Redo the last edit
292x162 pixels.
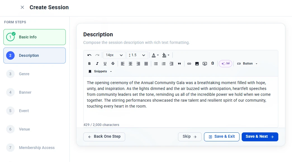coord(97,55)
